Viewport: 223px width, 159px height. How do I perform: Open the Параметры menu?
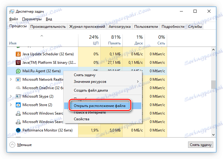(x=32, y=19)
